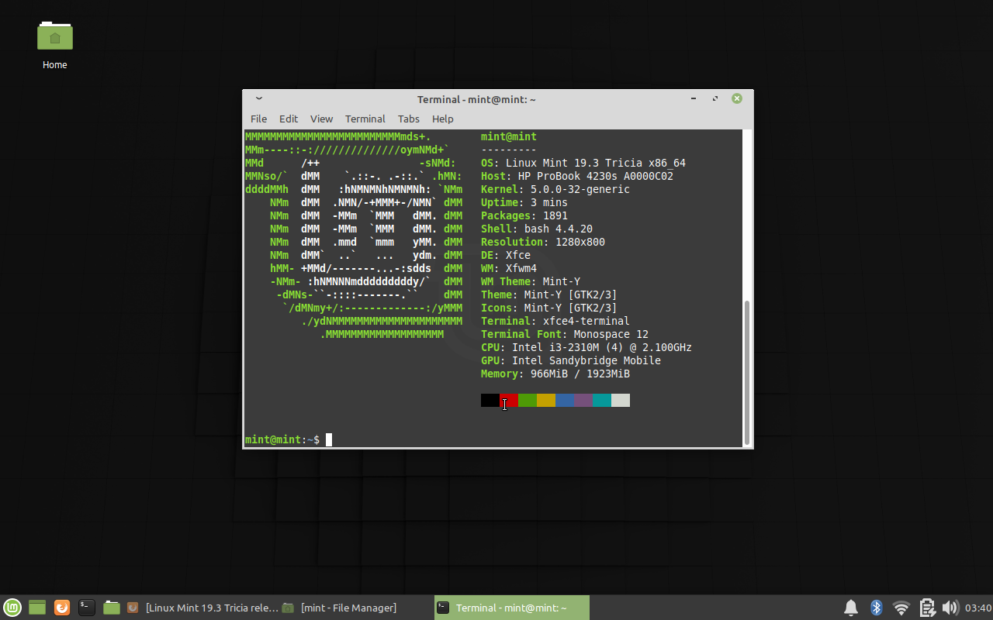993x620 pixels.
Task: Launch Firefox from the panel
Action: pos(62,608)
